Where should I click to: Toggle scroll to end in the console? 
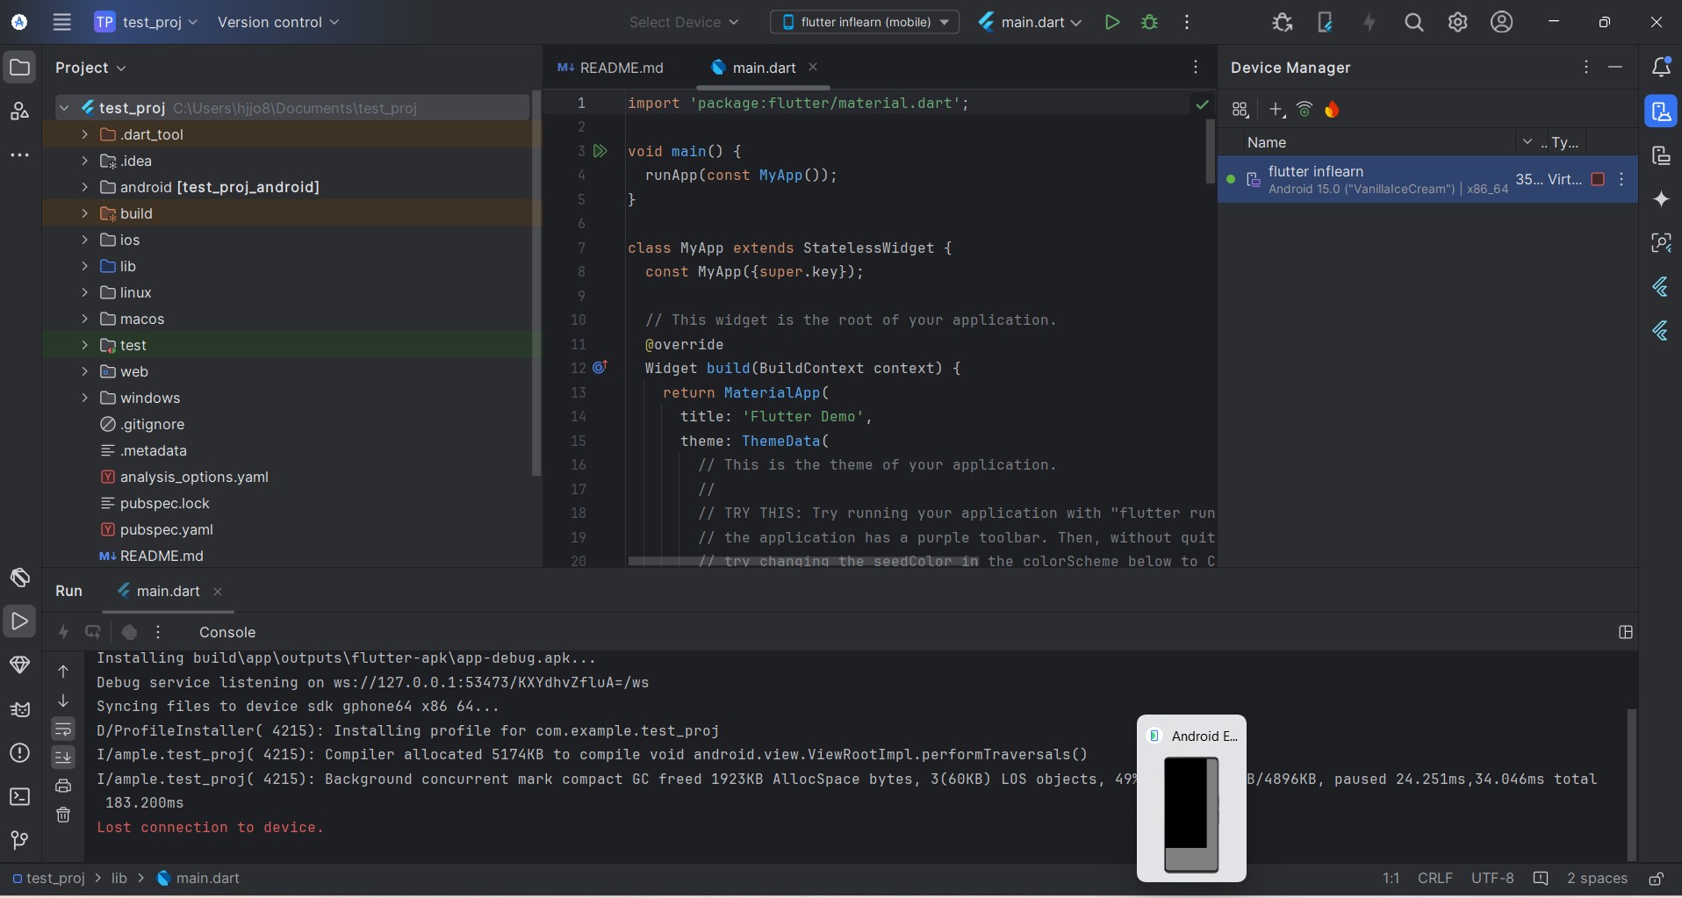(x=63, y=757)
